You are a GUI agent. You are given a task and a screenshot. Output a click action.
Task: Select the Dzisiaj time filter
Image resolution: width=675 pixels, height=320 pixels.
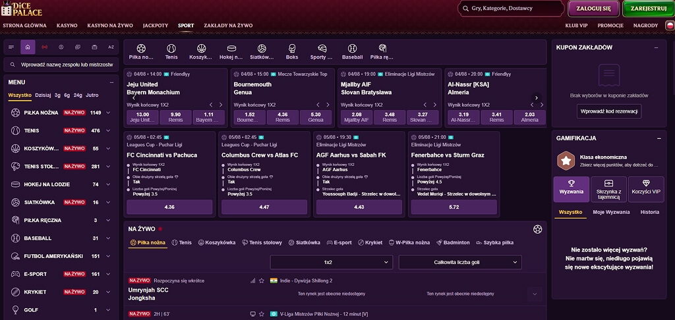click(x=43, y=95)
